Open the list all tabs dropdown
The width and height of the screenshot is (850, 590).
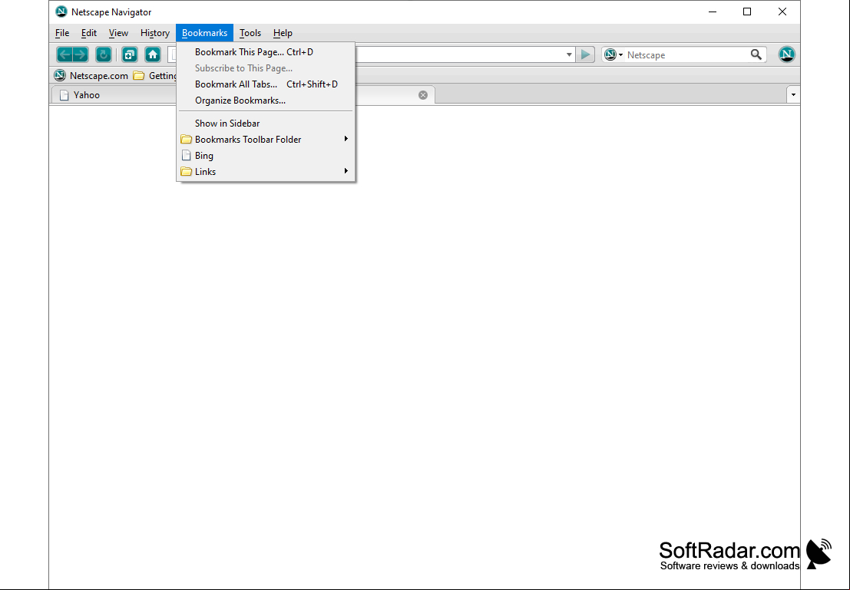(x=793, y=95)
